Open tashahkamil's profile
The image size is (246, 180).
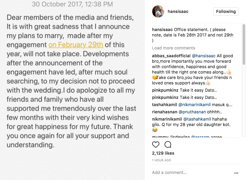pyautogui.click(x=165, y=105)
